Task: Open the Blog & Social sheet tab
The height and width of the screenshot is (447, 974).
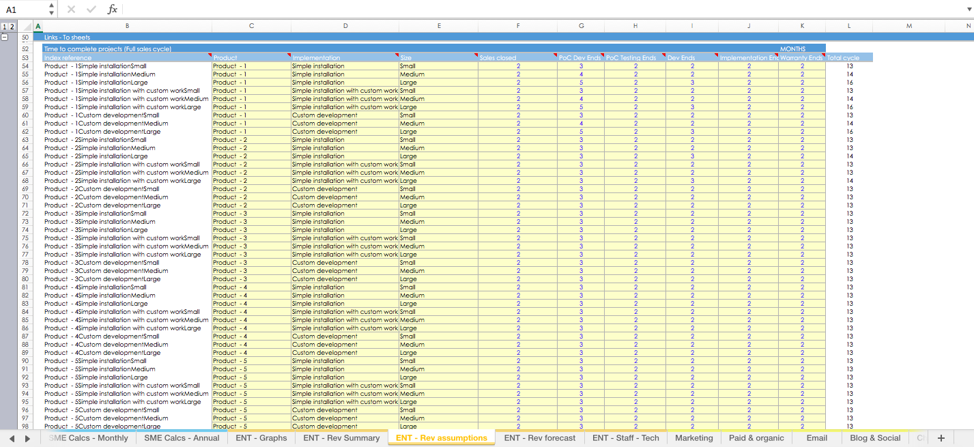Action: pos(875,438)
